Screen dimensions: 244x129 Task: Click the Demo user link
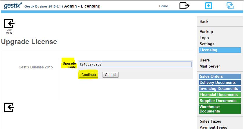[164, 6]
